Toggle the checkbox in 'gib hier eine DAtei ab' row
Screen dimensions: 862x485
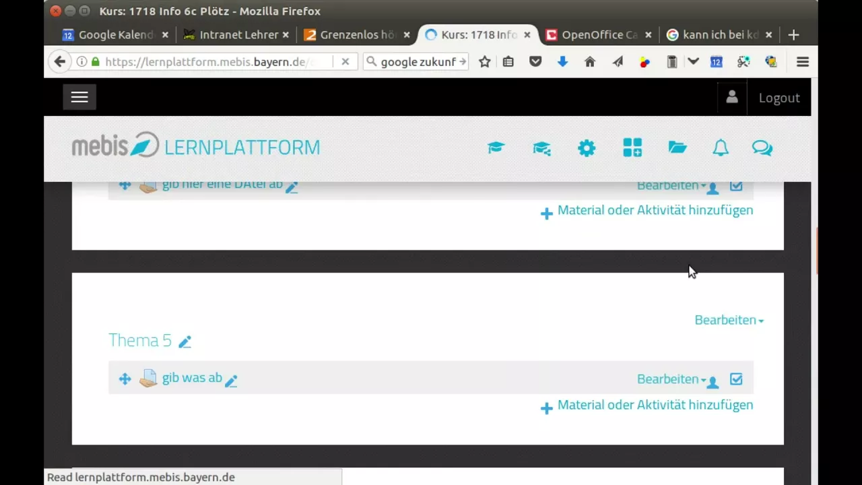(x=736, y=186)
